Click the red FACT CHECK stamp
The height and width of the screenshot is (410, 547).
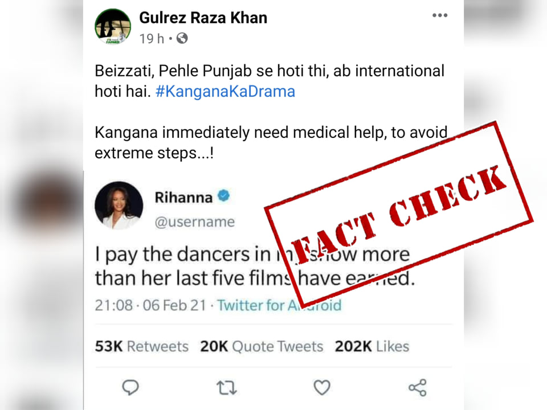click(398, 214)
